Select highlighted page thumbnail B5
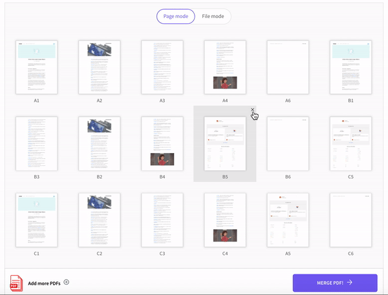The image size is (388, 295). (x=225, y=143)
